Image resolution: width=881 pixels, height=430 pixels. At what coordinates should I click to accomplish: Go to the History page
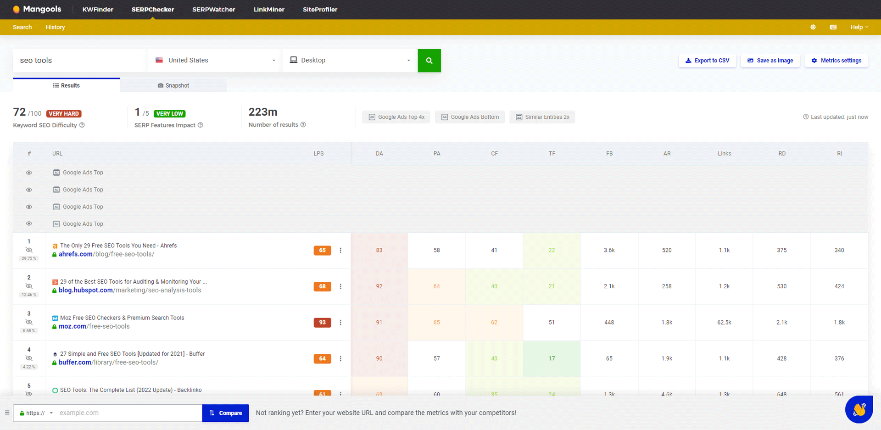[55, 27]
